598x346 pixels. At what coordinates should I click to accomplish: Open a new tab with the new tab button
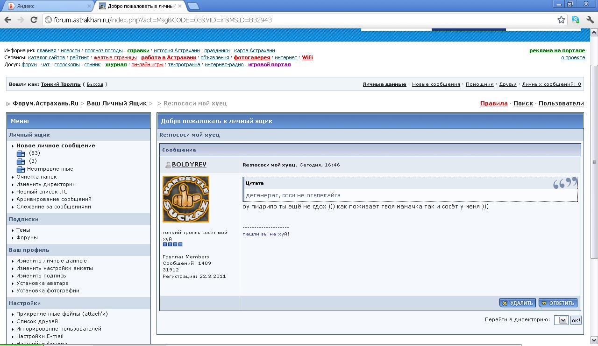193,6
